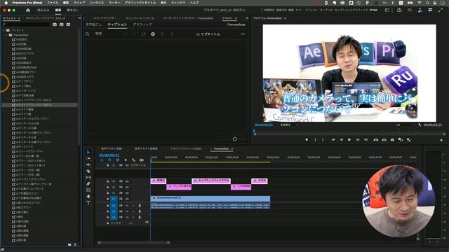Open the ウィンドウ menu

point(177,3)
